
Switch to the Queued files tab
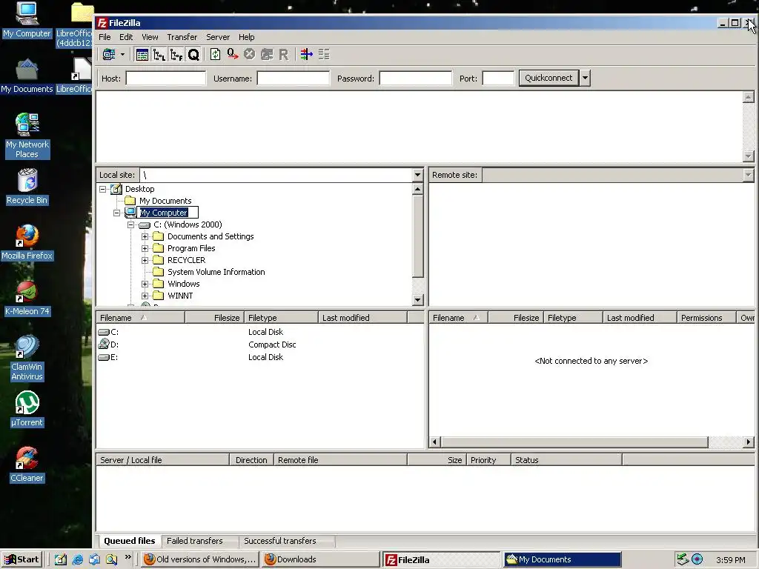coord(129,541)
